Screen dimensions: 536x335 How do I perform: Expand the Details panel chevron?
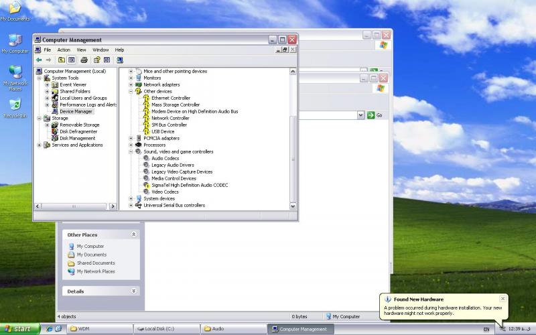pyautogui.click(x=133, y=291)
